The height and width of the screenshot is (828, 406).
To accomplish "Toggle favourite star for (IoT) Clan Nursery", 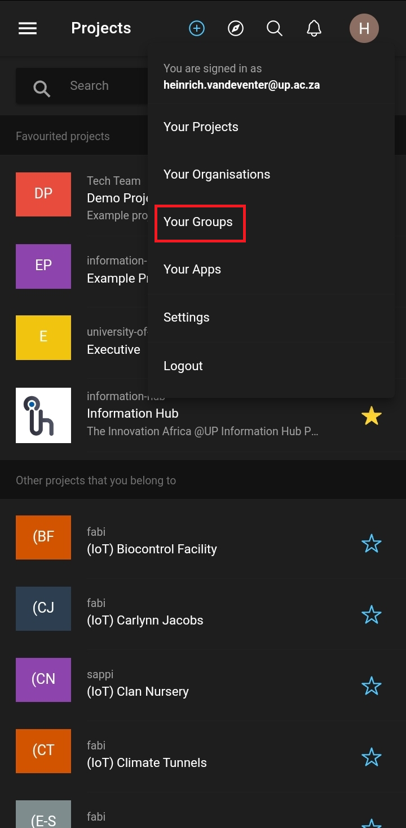I will (371, 686).
